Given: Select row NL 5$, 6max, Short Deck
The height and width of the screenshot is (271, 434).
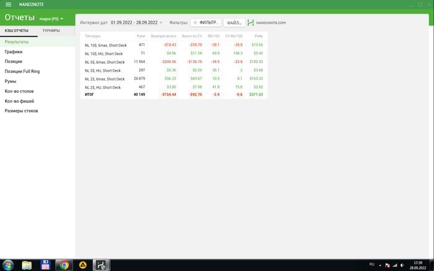Looking at the screenshot, I should point(174,62).
